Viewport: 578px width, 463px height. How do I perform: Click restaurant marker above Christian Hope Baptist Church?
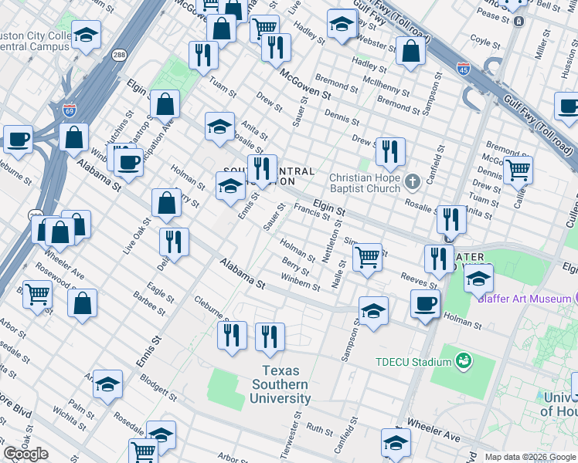[x=390, y=154]
